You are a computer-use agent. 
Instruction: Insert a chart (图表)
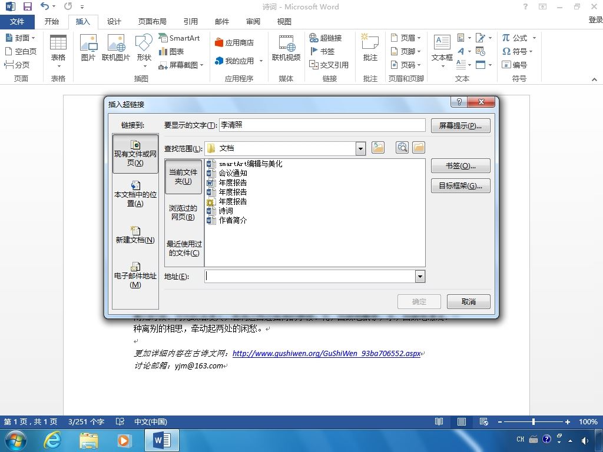point(171,51)
